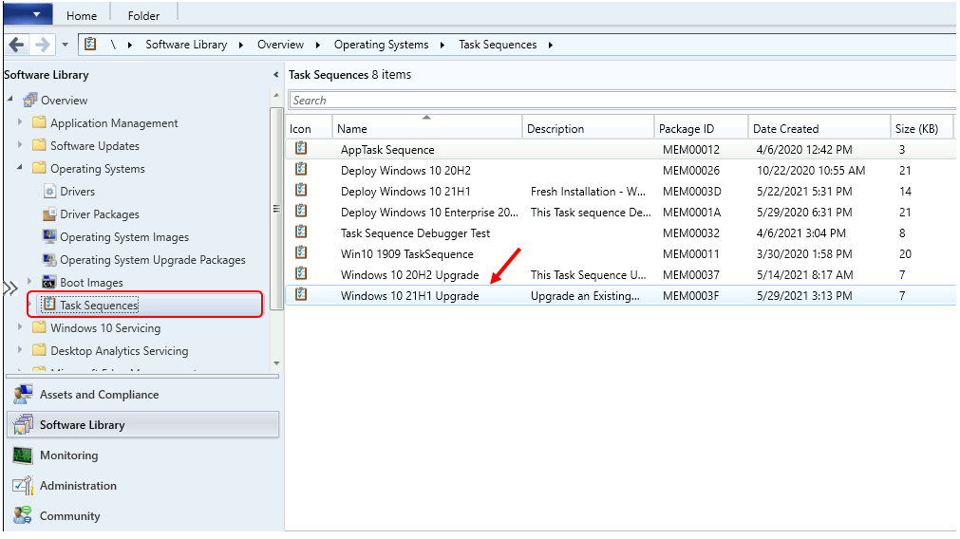
Task: Open the Assets and Compliance workspace
Action: pyautogui.click(x=142, y=395)
